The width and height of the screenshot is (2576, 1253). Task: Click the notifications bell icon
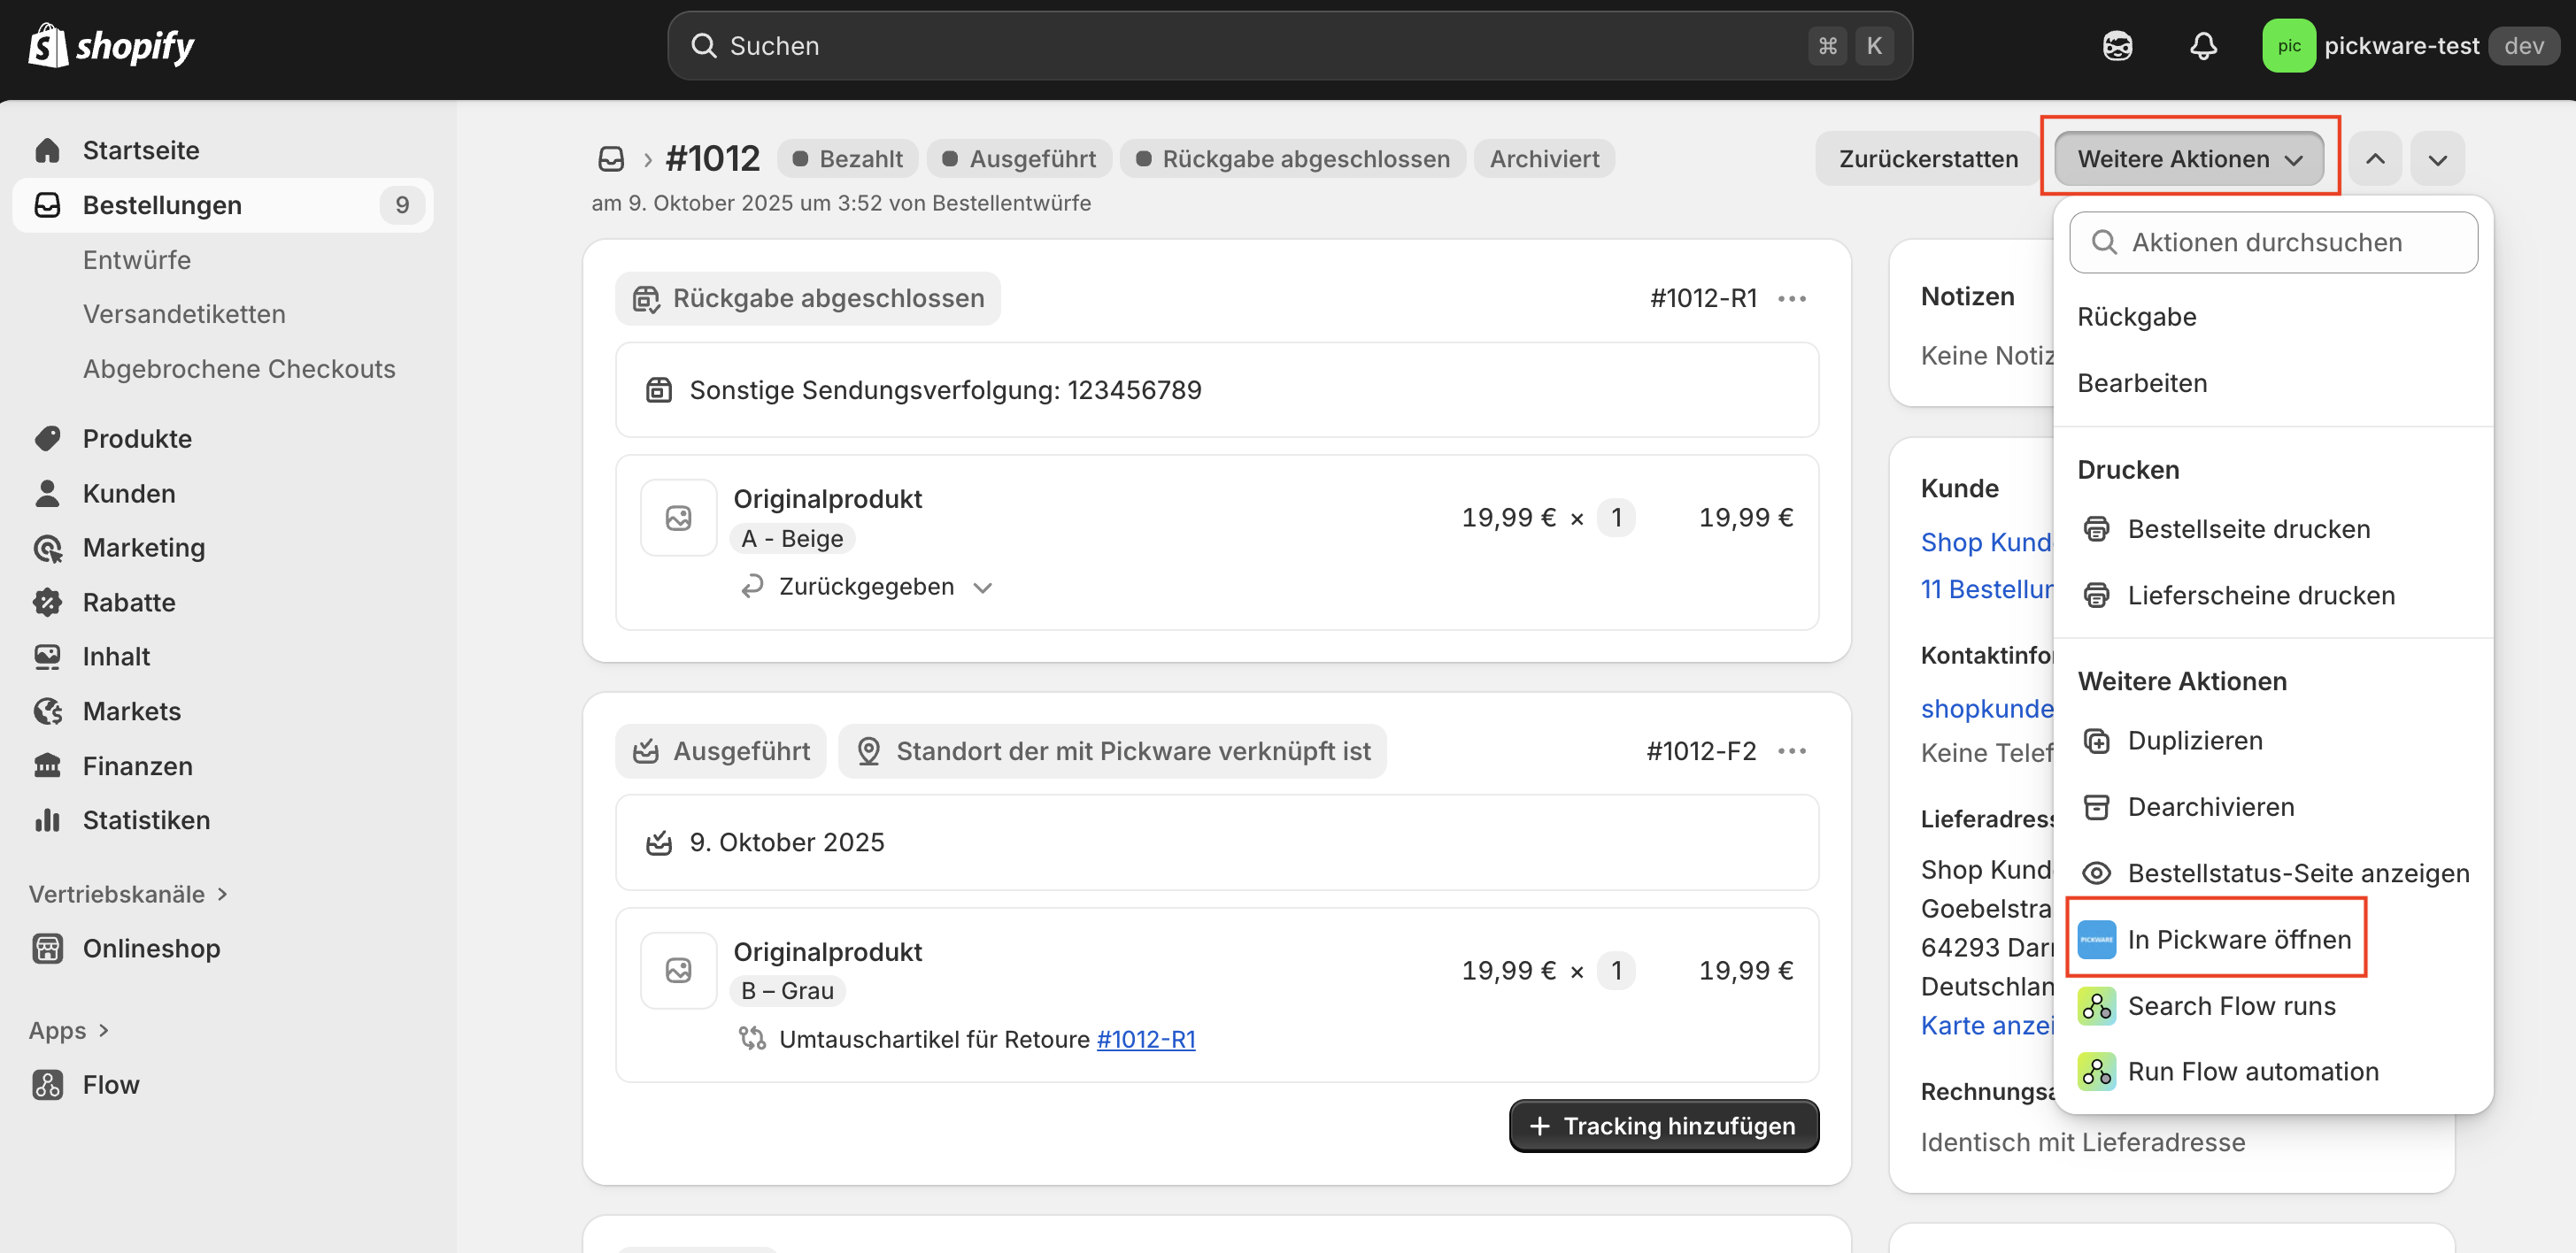[2203, 46]
